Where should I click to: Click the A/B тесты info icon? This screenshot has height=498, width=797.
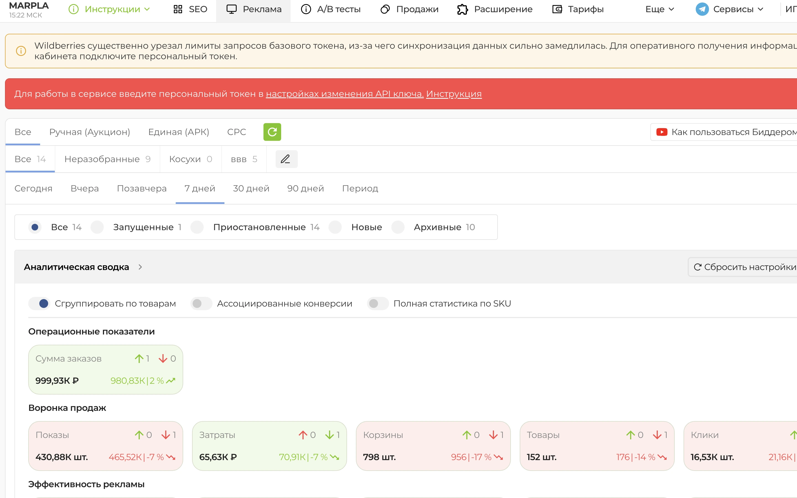click(x=306, y=9)
